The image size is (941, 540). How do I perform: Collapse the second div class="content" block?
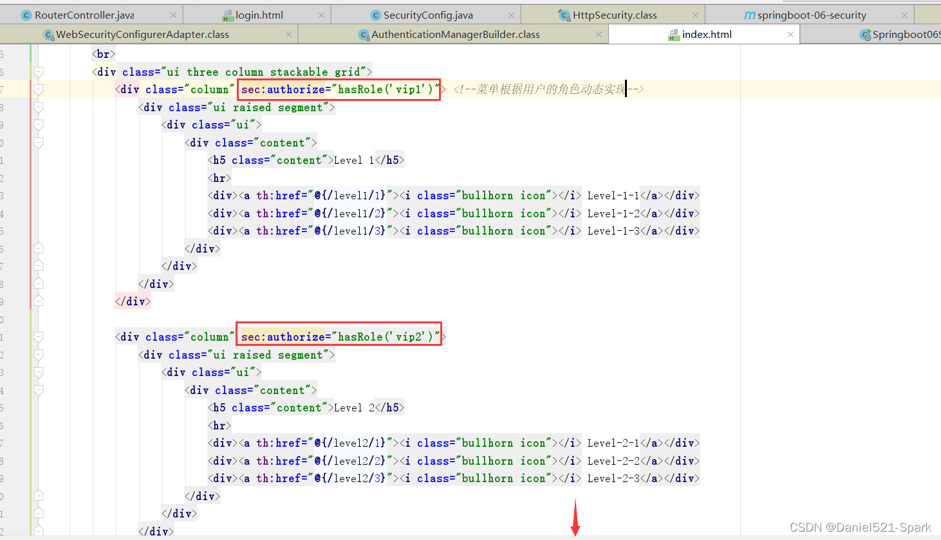38,390
